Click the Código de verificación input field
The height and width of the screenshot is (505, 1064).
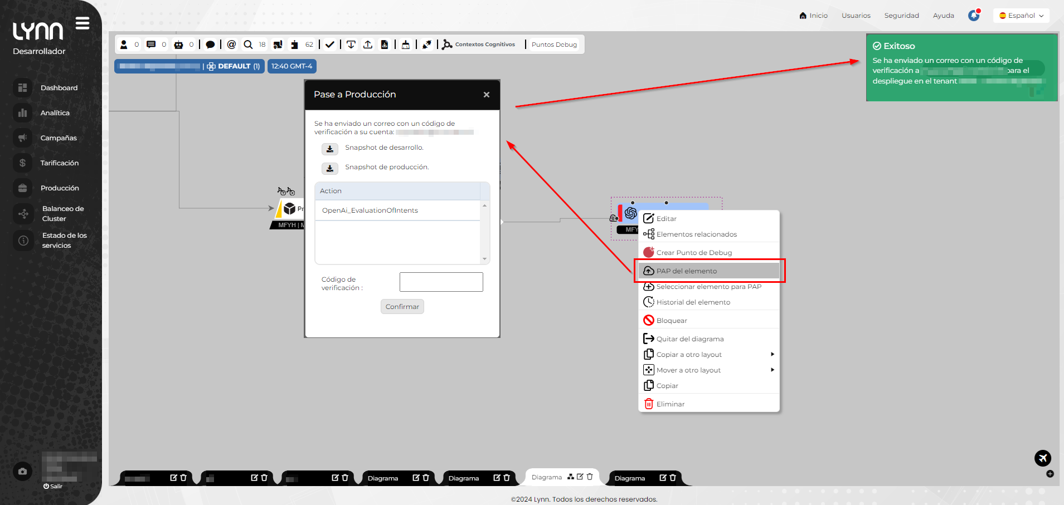[x=441, y=282]
